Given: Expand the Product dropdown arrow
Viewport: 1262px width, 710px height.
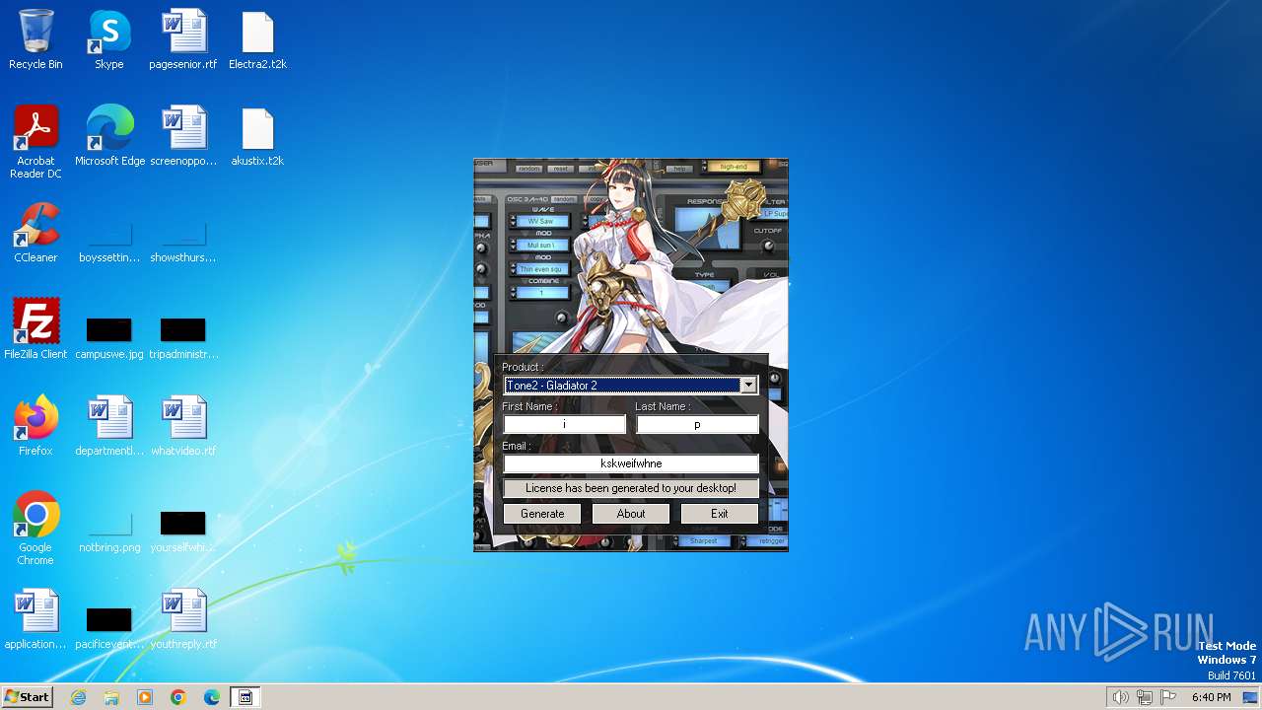Looking at the screenshot, I should [748, 386].
